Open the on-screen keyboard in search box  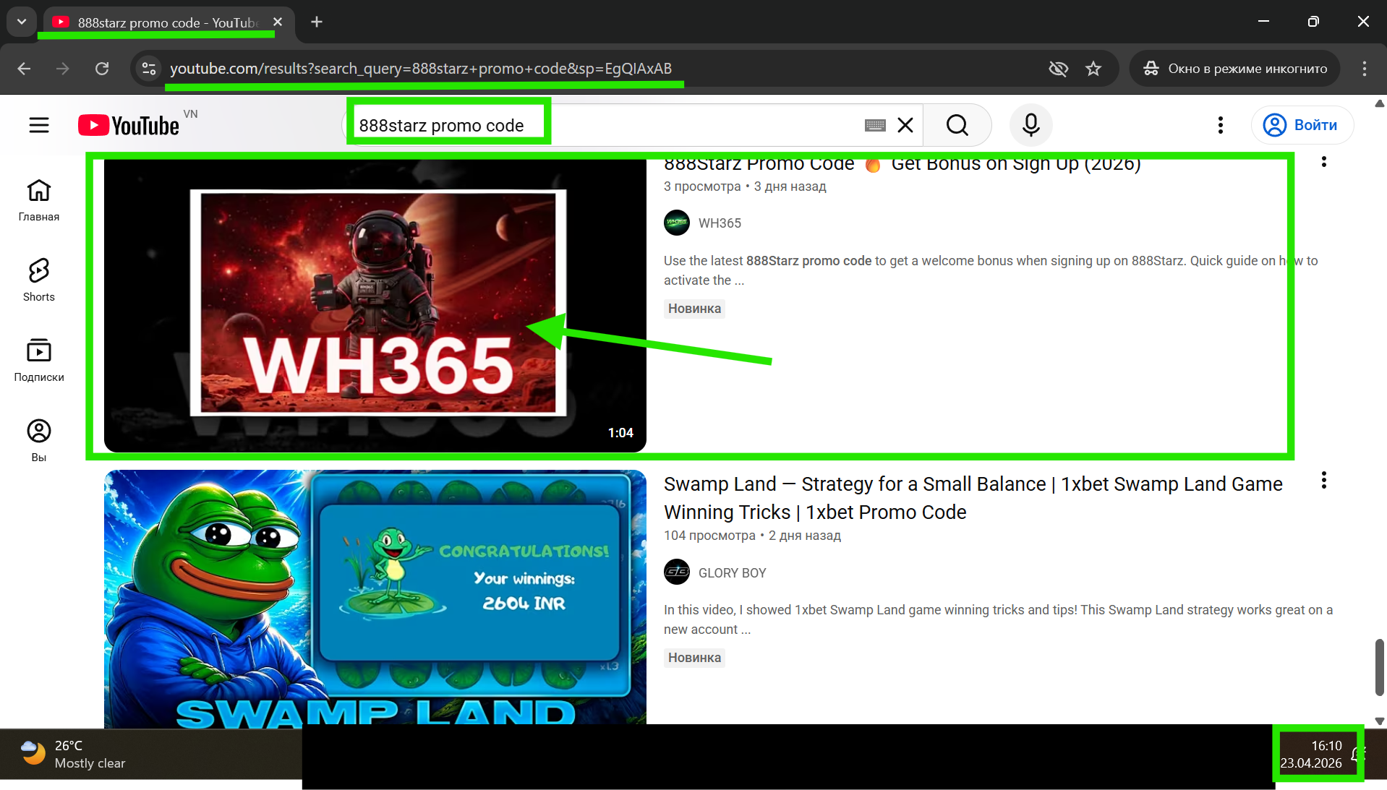click(875, 126)
